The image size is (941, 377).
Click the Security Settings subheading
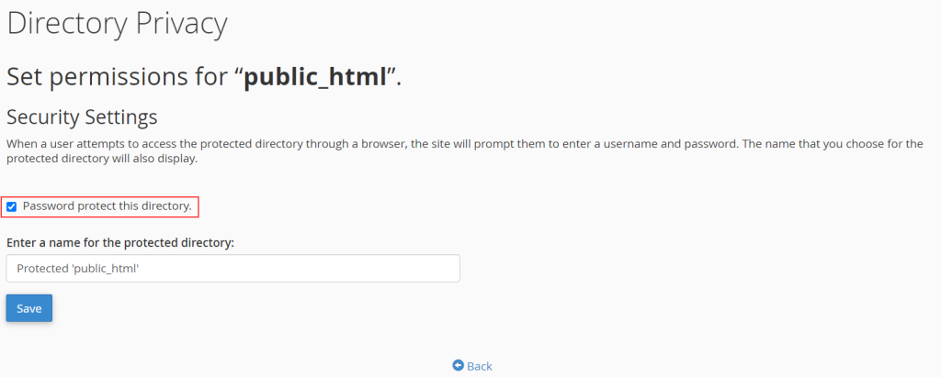pyautogui.click(x=82, y=116)
